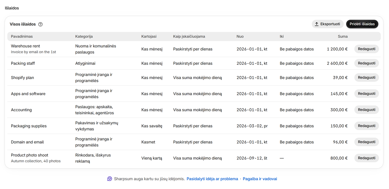The height and width of the screenshot is (189, 389).
Task: Click Redaguoti for Product photo shoot
Action: tap(367, 158)
